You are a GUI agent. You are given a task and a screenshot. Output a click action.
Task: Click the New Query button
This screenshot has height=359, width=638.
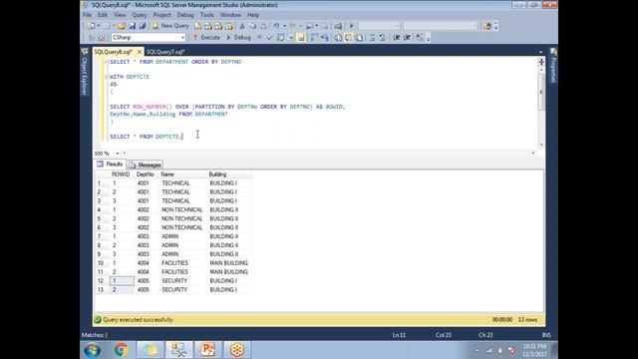pyautogui.click(x=170, y=26)
